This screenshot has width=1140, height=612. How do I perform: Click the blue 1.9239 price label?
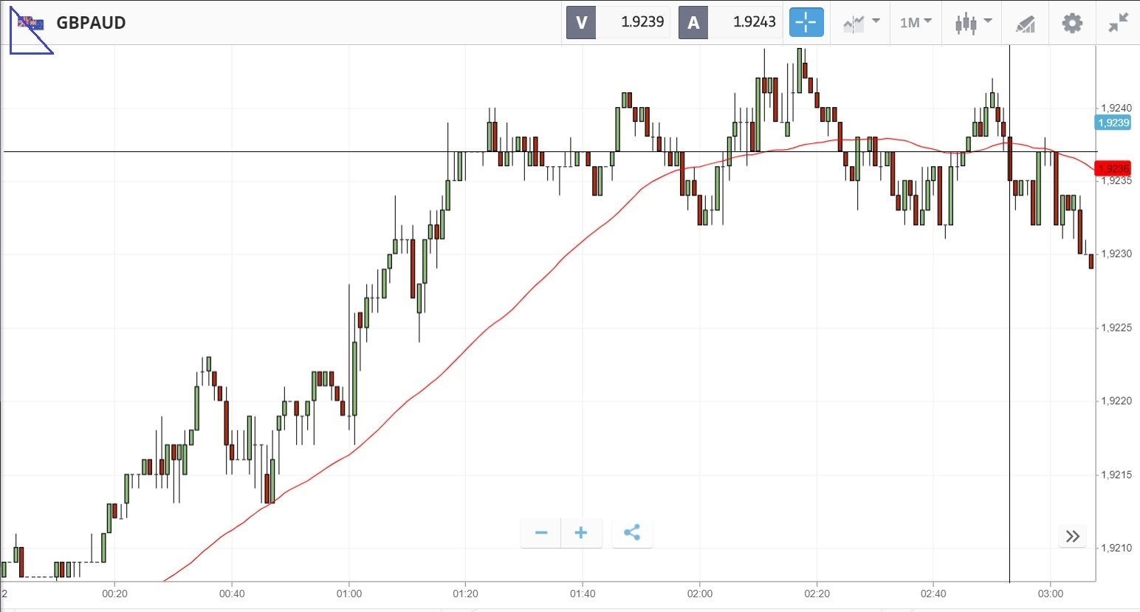point(1113,123)
